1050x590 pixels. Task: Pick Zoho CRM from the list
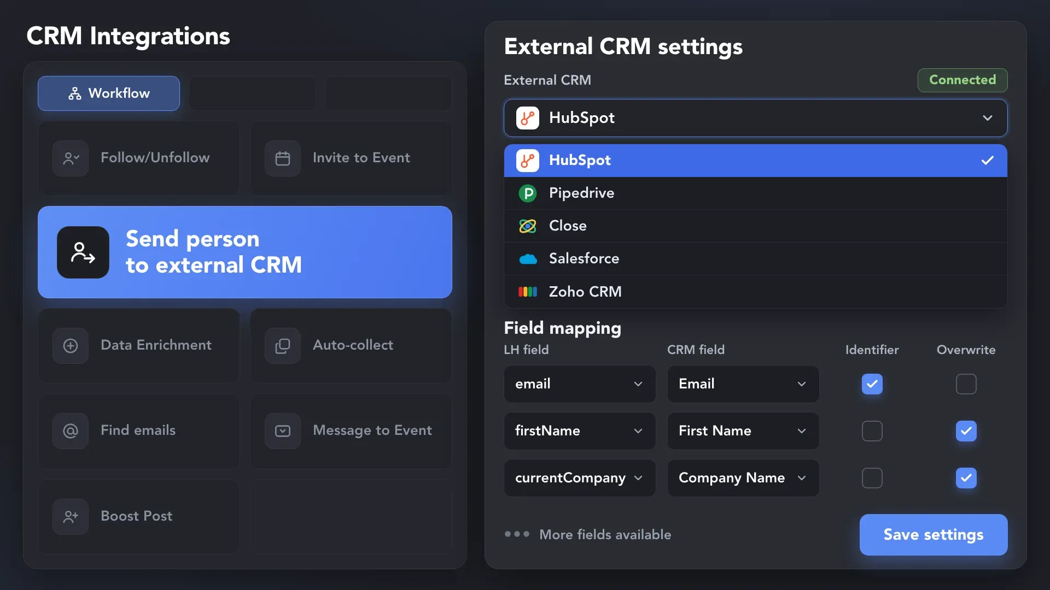tap(756, 292)
